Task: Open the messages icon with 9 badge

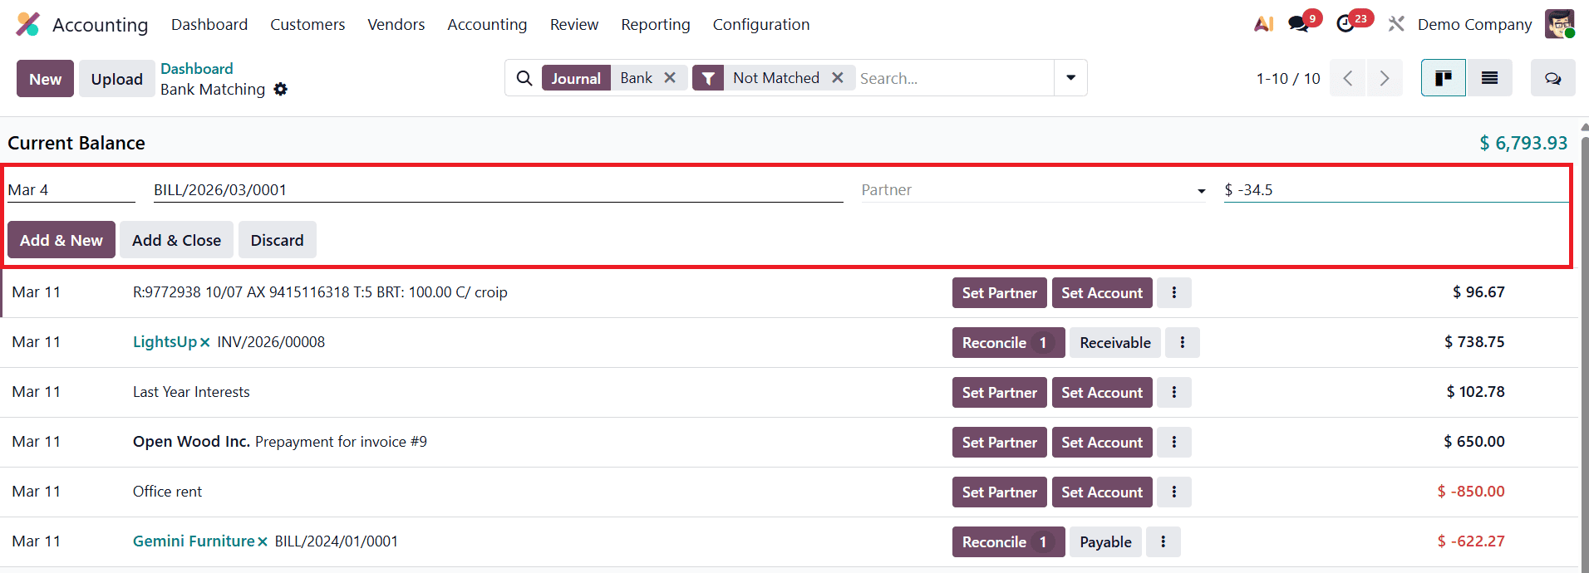Action: tap(1299, 24)
